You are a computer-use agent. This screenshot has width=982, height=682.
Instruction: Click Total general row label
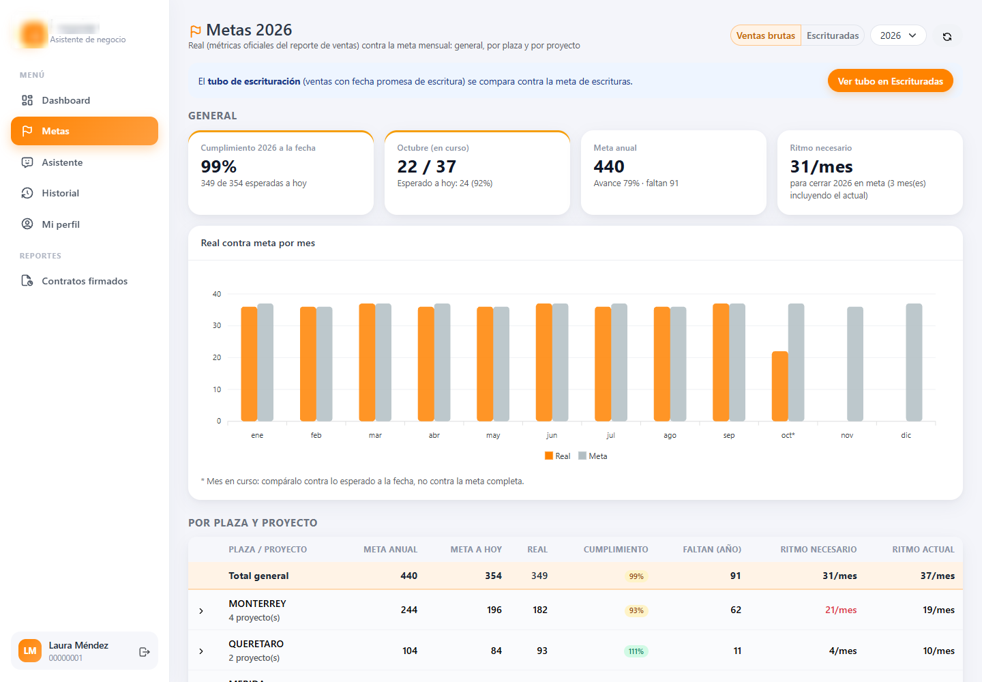click(258, 576)
